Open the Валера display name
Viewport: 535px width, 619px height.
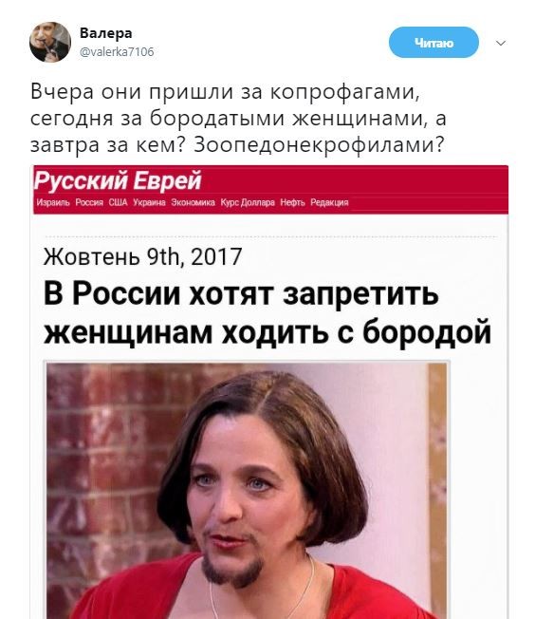click(x=105, y=33)
